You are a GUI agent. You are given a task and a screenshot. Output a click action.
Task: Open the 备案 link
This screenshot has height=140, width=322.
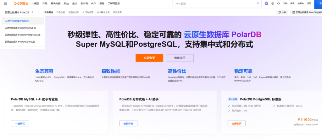(292, 3)
